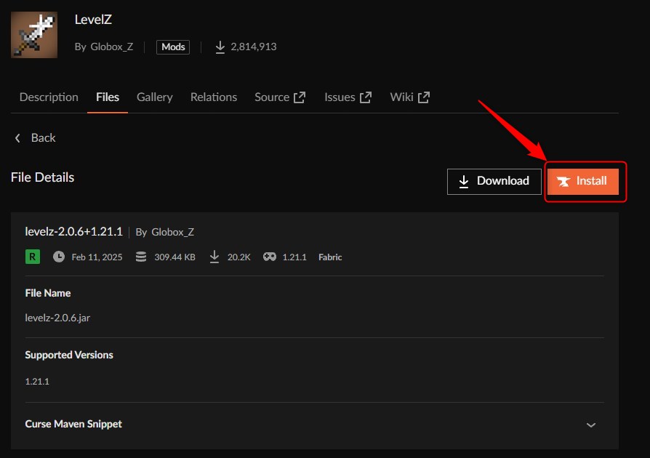Image resolution: width=650 pixels, height=458 pixels.
Task: Click the Source external-link icon
Action: (300, 97)
